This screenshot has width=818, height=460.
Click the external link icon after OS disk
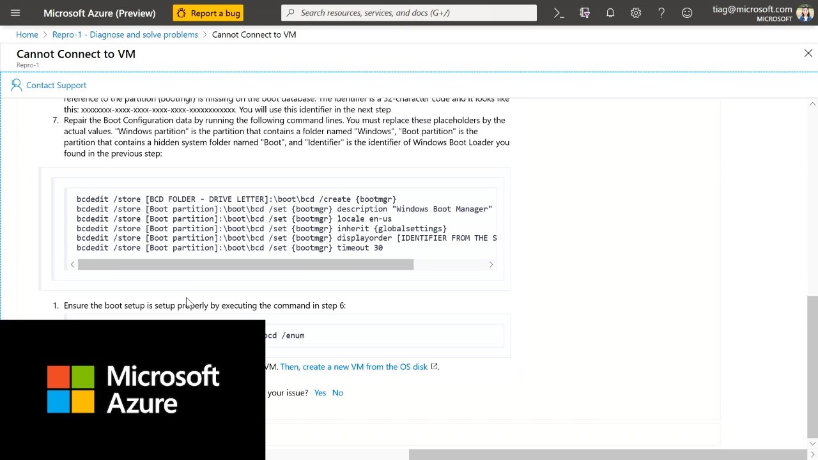(435, 367)
